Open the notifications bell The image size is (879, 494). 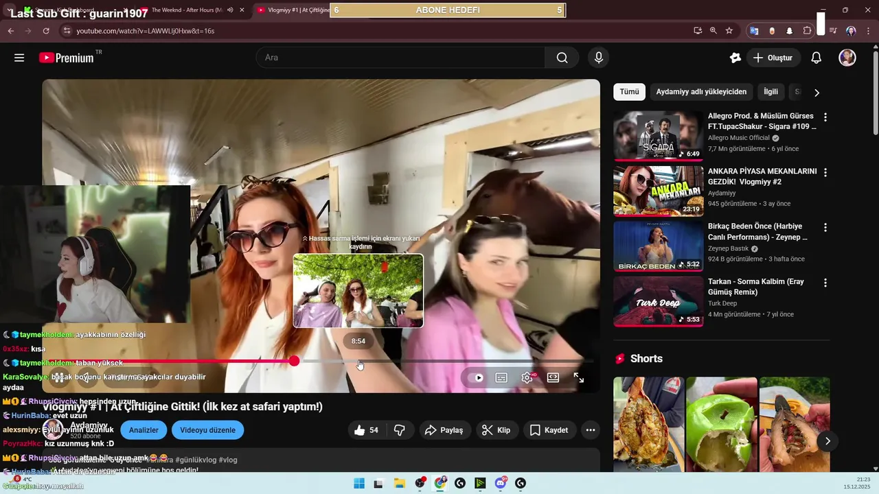(x=817, y=58)
